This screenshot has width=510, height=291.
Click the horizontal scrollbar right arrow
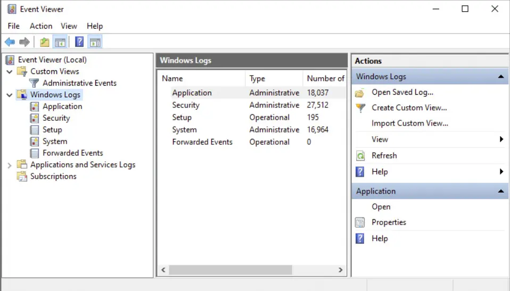341,270
